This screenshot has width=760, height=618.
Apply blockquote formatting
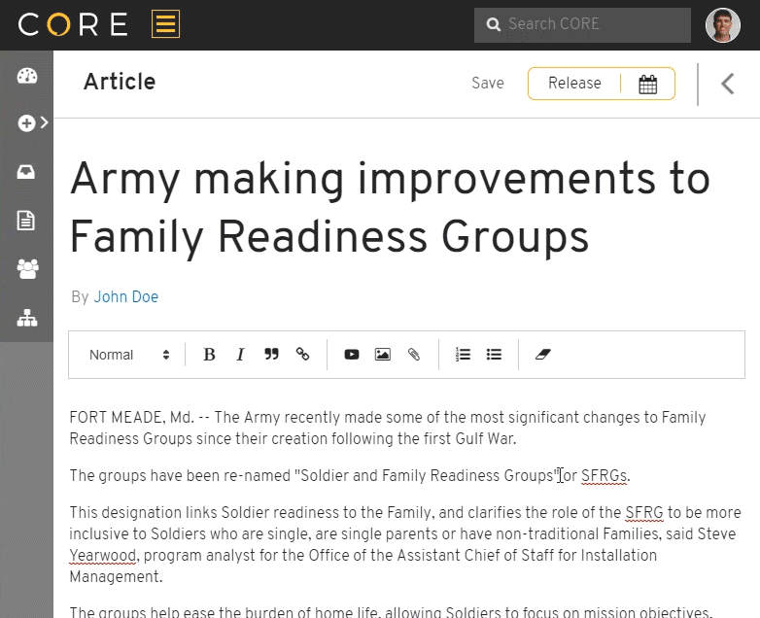[271, 355]
